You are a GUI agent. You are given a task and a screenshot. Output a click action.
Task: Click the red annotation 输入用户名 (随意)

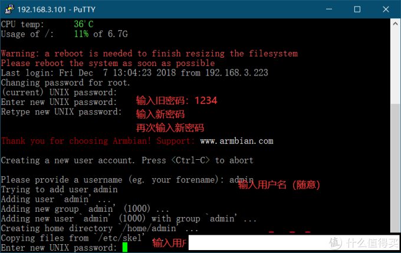279,185
